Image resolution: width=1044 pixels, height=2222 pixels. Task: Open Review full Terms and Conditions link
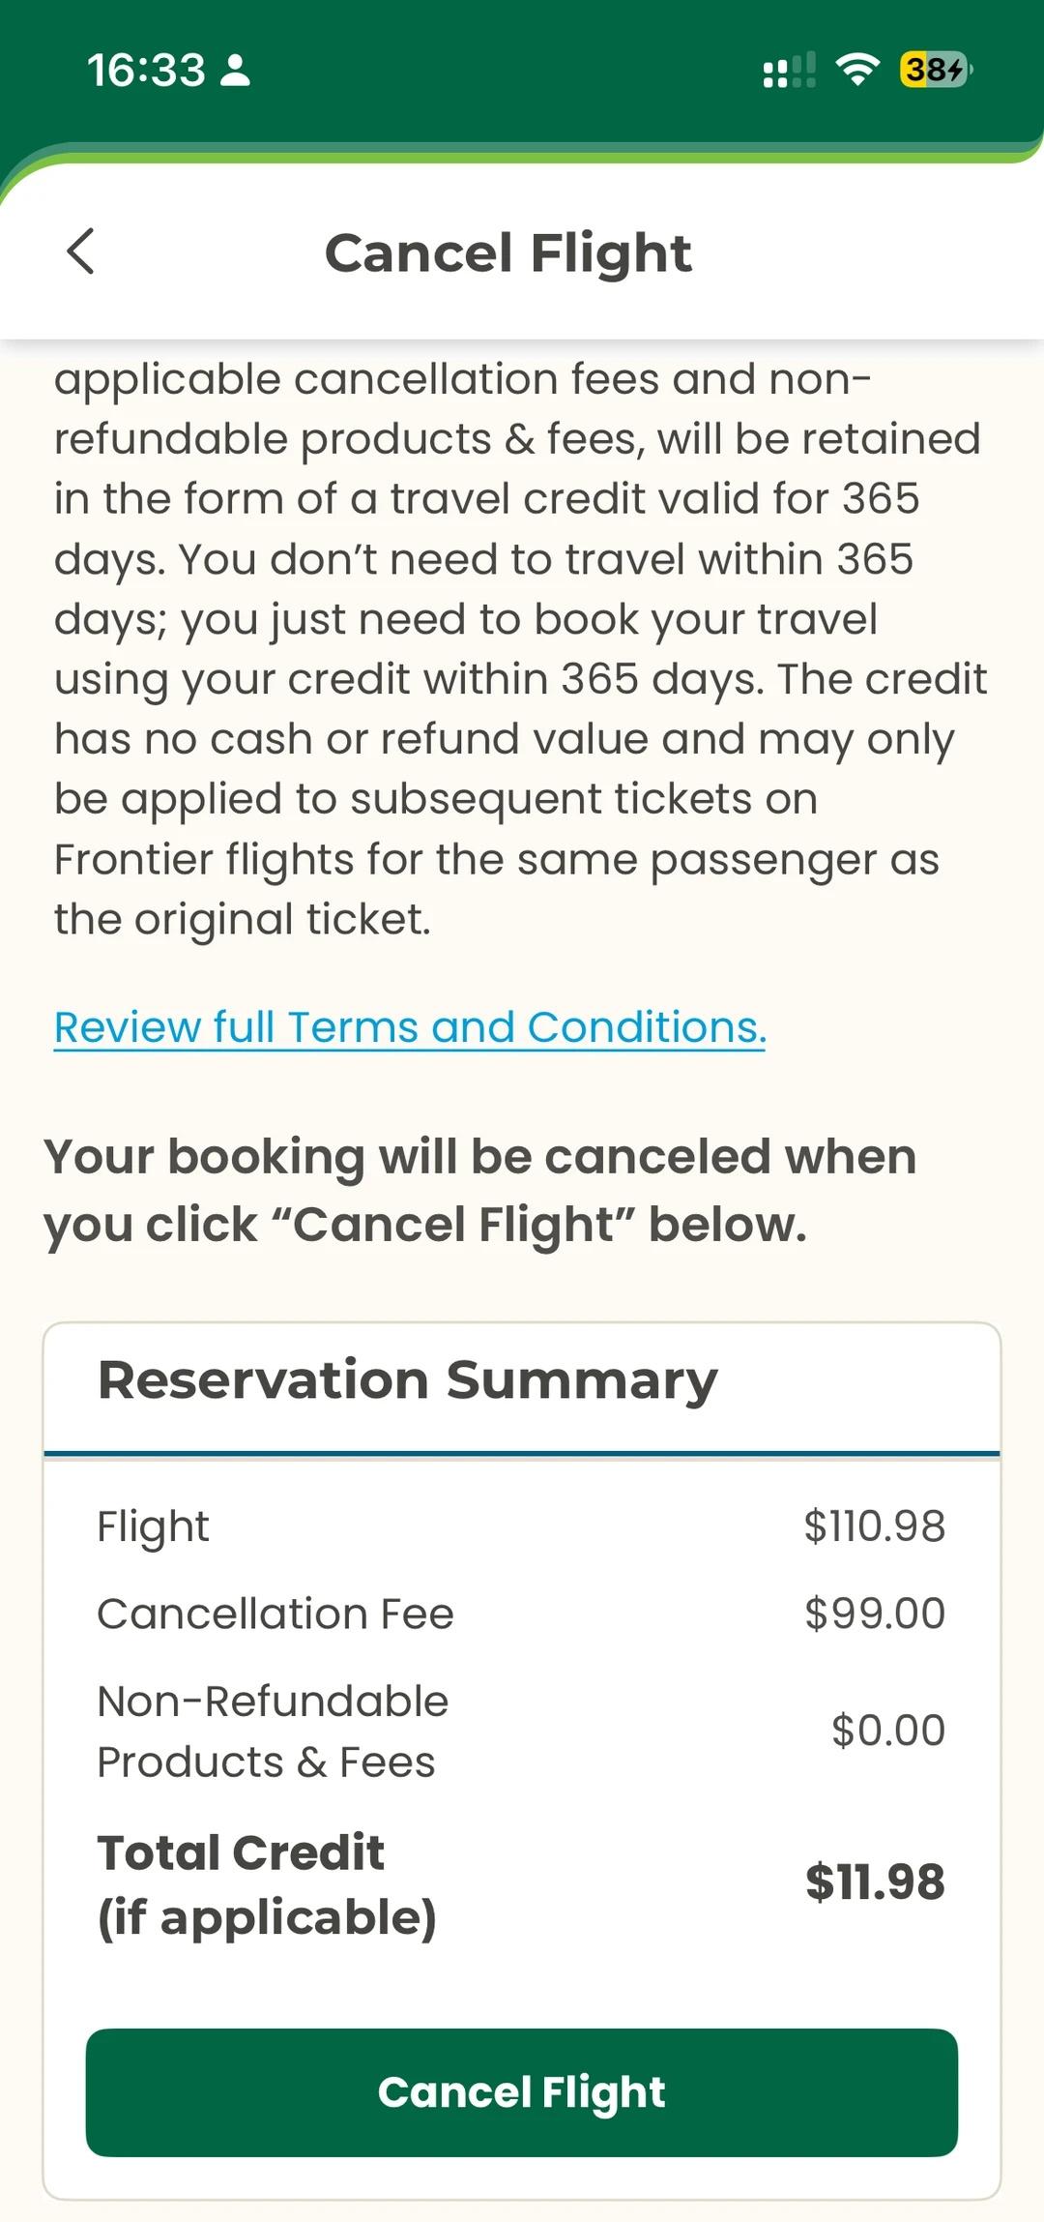click(410, 1027)
